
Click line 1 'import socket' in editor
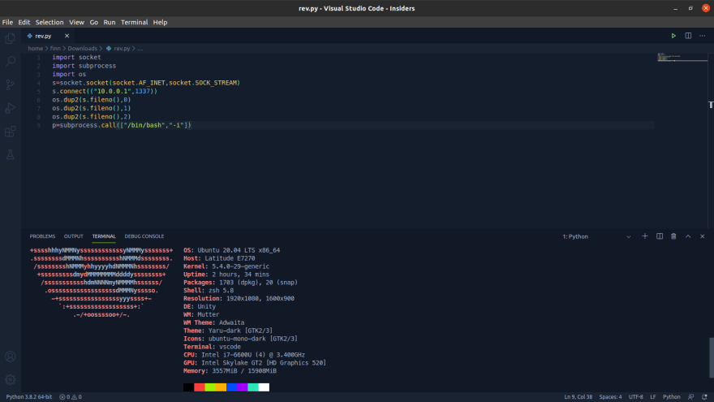click(76, 57)
